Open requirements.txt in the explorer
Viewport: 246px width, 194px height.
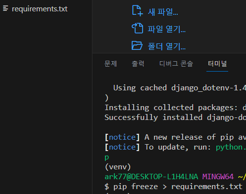(x=40, y=9)
